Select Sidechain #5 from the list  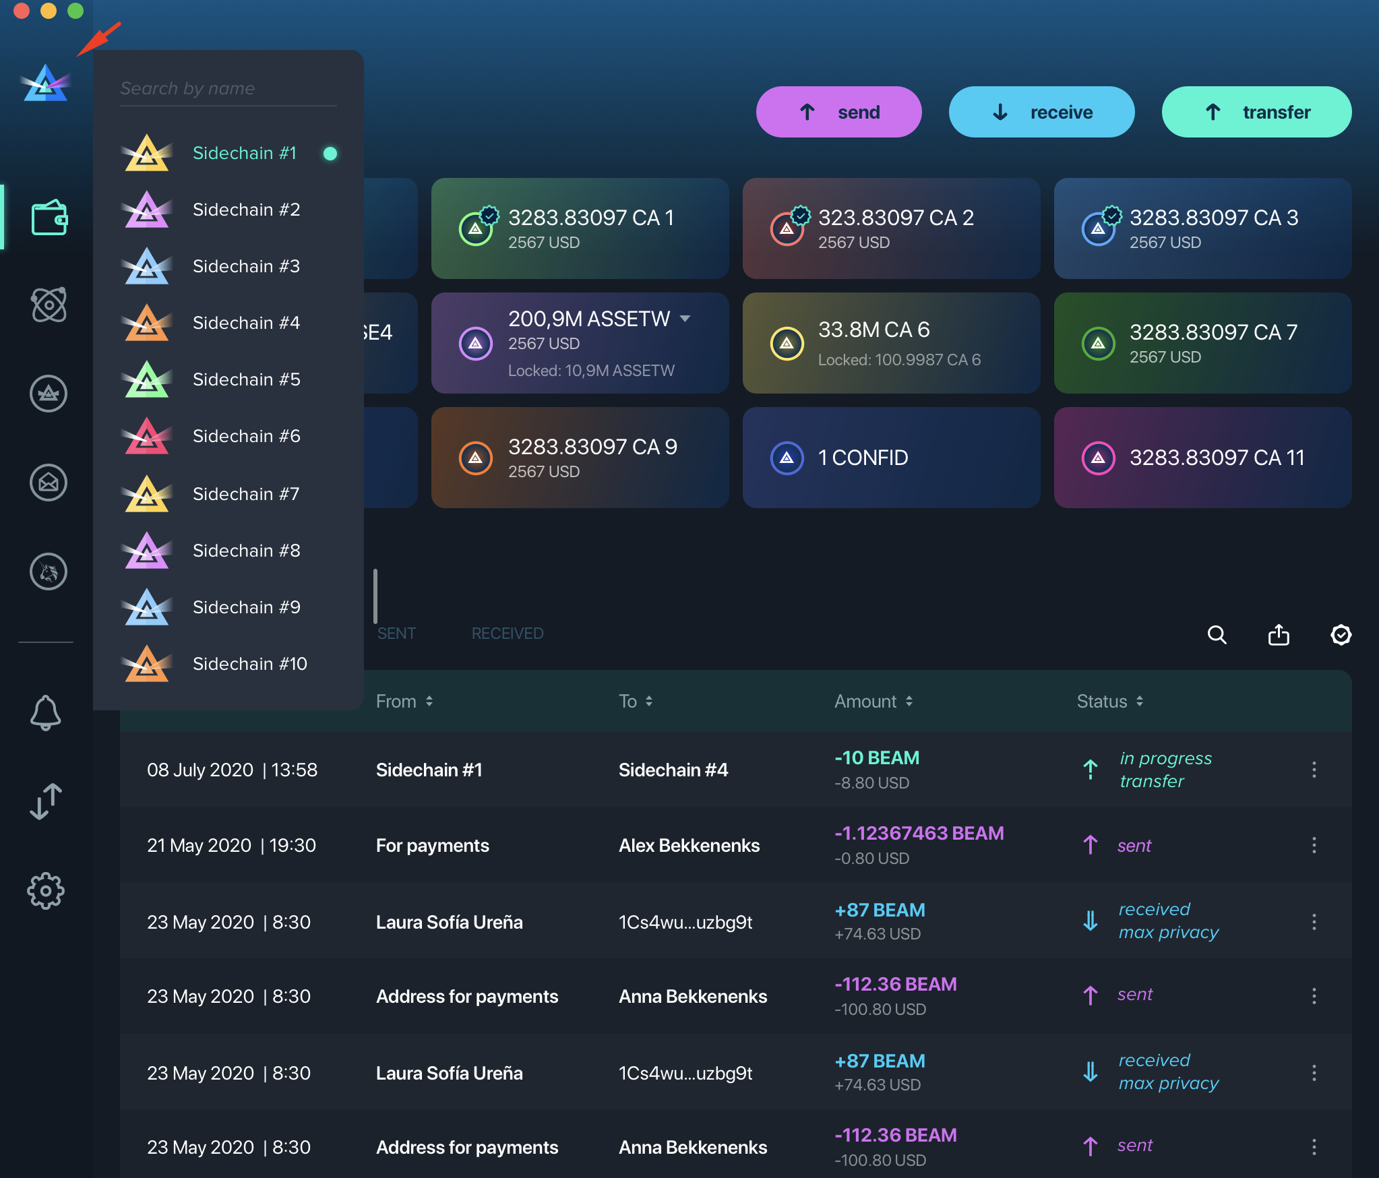(x=246, y=379)
